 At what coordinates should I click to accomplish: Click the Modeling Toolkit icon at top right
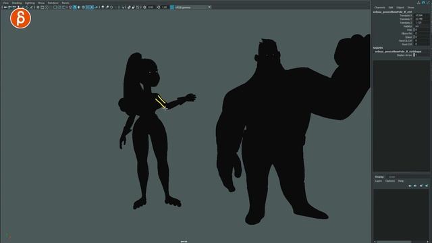point(418,3)
